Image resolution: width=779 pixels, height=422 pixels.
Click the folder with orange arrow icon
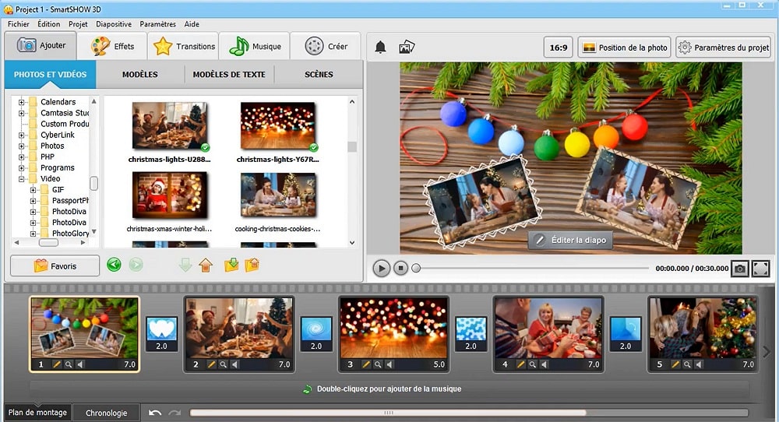coord(252,266)
